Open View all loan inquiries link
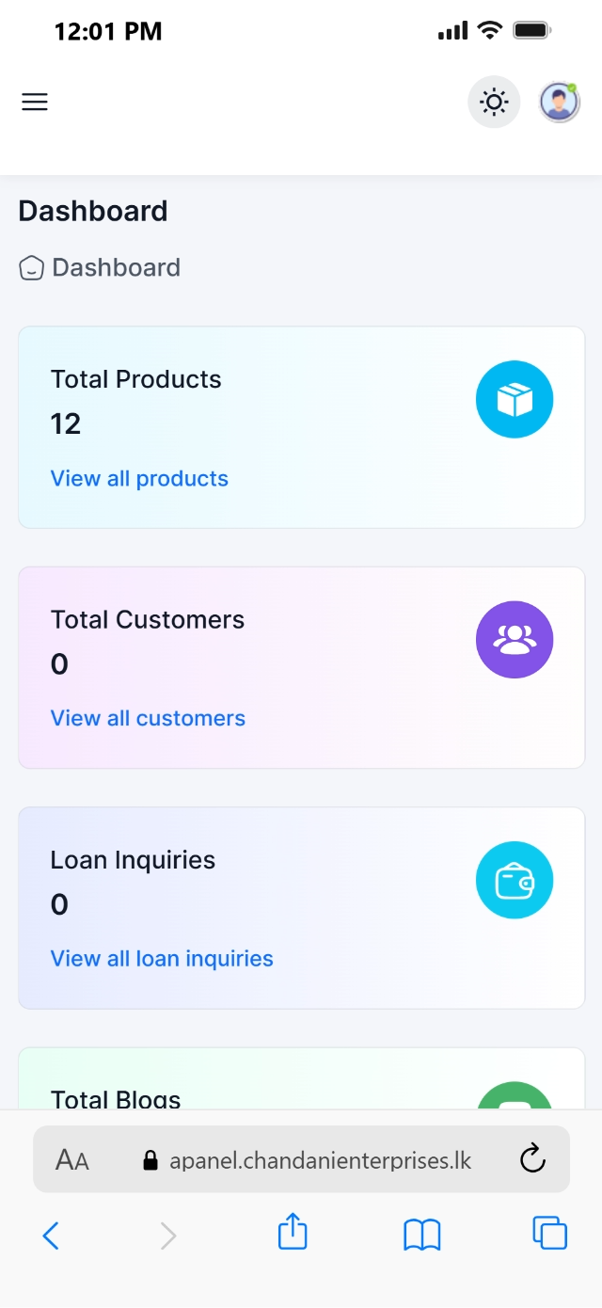Viewport: 602px width, 1308px height. (162, 958)
